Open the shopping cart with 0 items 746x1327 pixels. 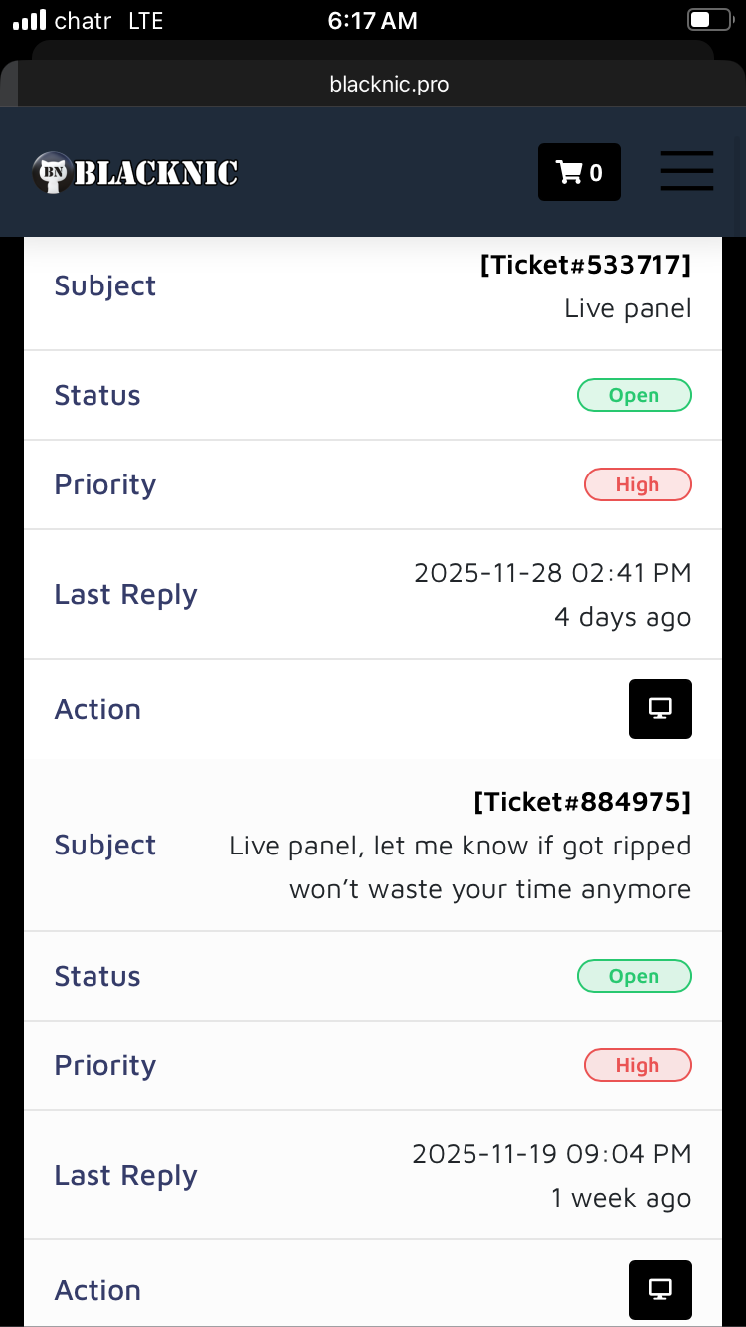coord(579,172)
